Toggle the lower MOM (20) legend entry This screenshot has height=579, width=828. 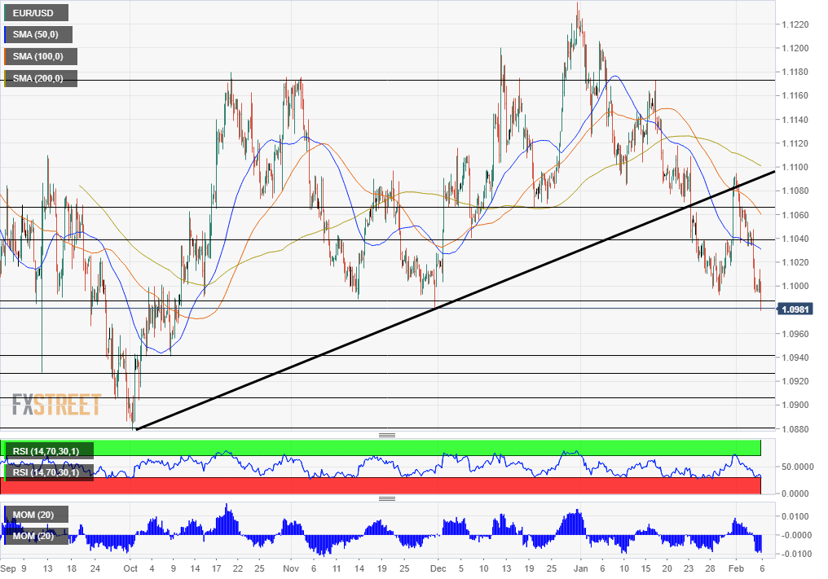[38, 536]
